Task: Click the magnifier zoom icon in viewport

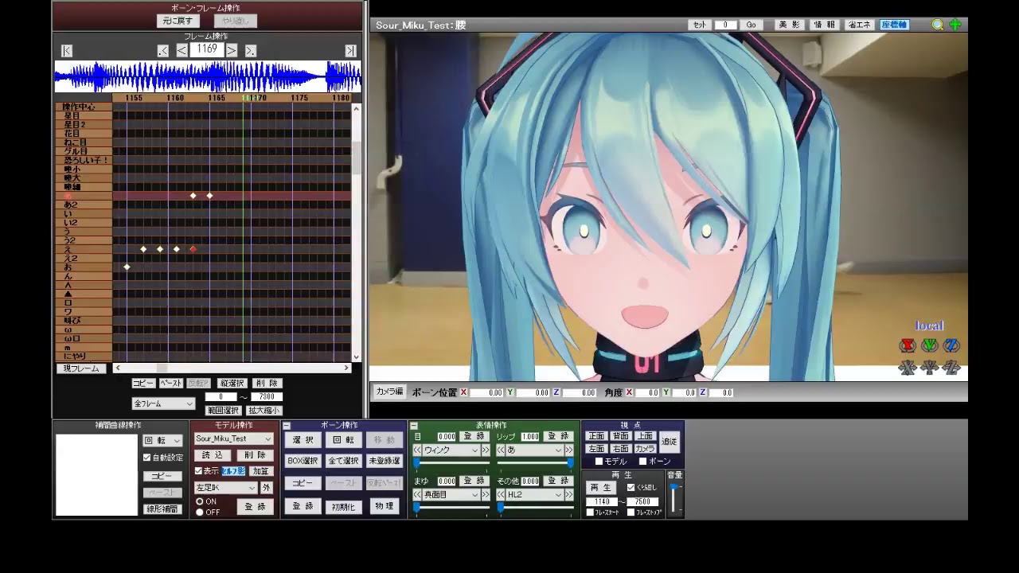Action: [938, 25]
